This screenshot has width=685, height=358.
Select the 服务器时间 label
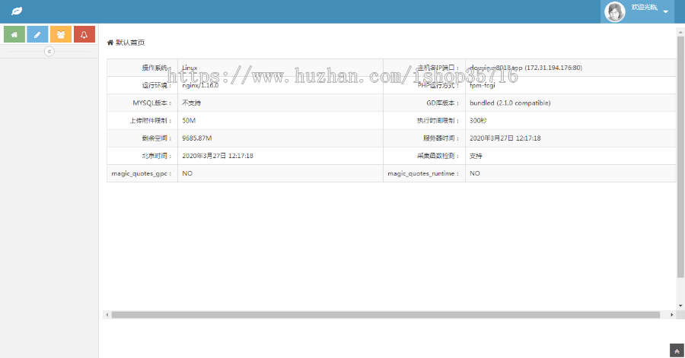click(441, 138)
